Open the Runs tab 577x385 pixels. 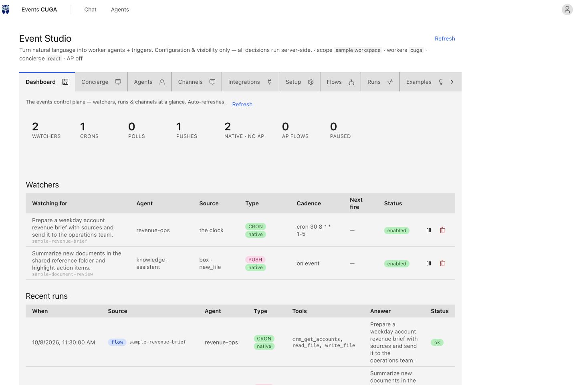click(x=380, y=82)
